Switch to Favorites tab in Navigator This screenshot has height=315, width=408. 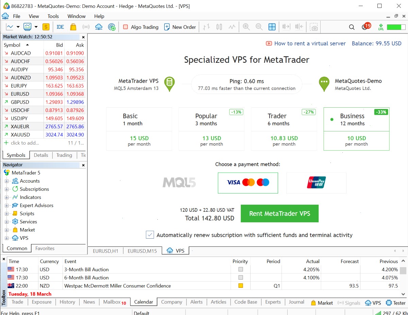(x=45, y=248)
